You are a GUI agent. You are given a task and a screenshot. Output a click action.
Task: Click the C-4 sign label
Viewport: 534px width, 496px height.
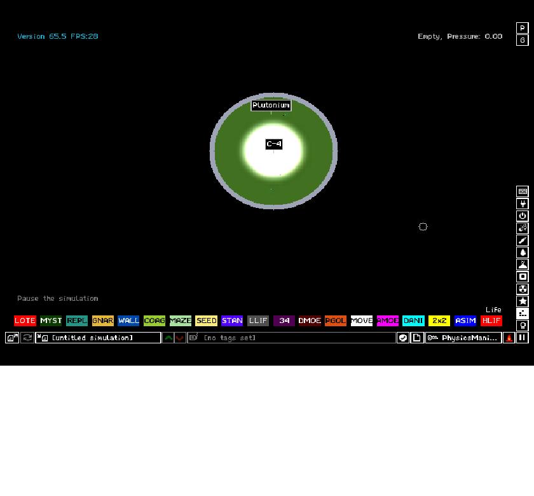274,144
